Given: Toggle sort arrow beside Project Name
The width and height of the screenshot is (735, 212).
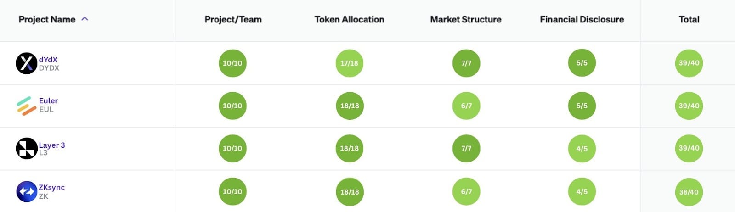Looking at the screenshot, I should [x=85, y=19].
